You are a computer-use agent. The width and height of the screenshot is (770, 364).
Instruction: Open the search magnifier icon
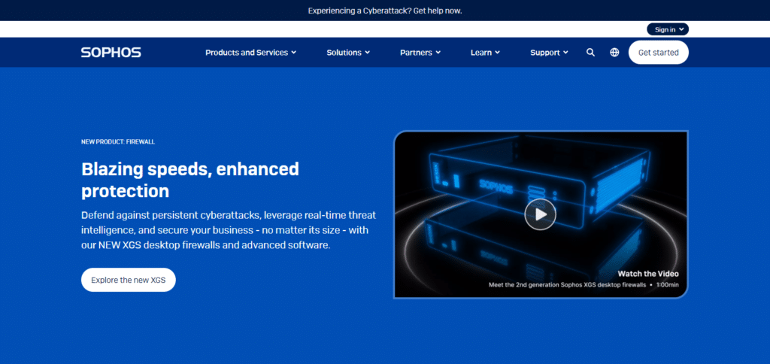pos(591,53)
